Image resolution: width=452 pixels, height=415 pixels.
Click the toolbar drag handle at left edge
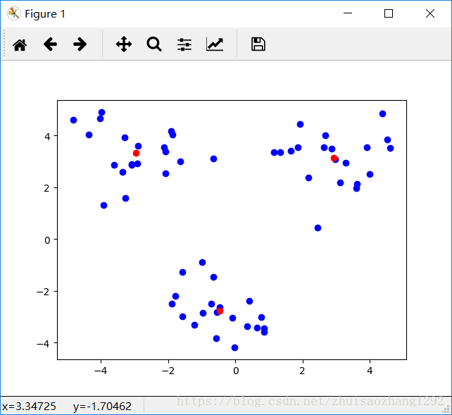(4, 44)
